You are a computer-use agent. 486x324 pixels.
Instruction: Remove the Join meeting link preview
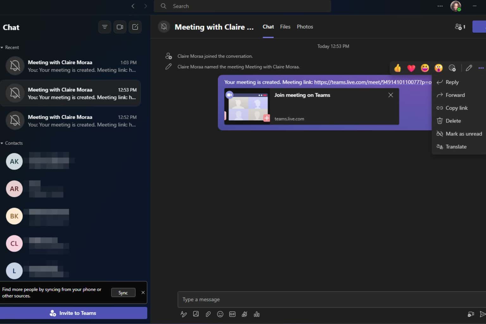391,95
